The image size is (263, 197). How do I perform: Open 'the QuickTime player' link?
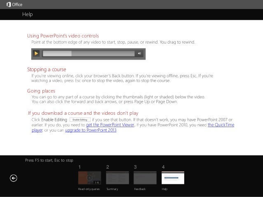221,125
